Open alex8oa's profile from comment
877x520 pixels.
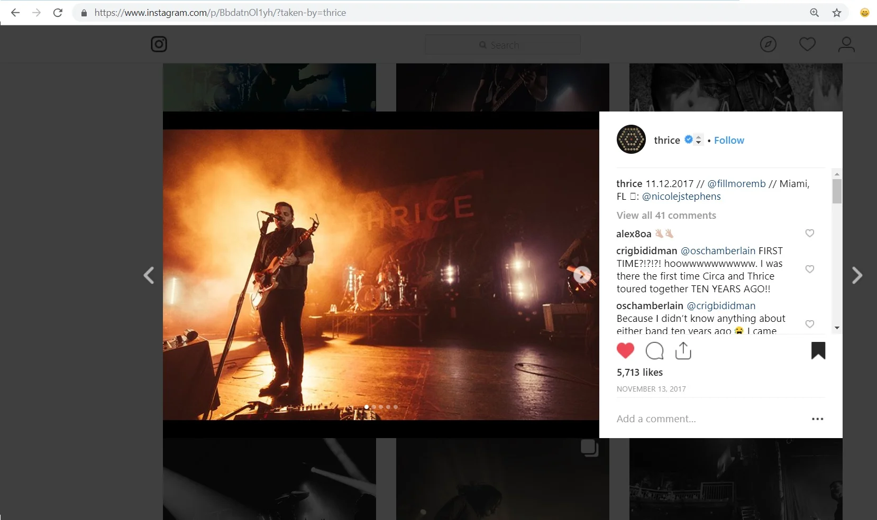pyautogui.click(x=634, y=234)
